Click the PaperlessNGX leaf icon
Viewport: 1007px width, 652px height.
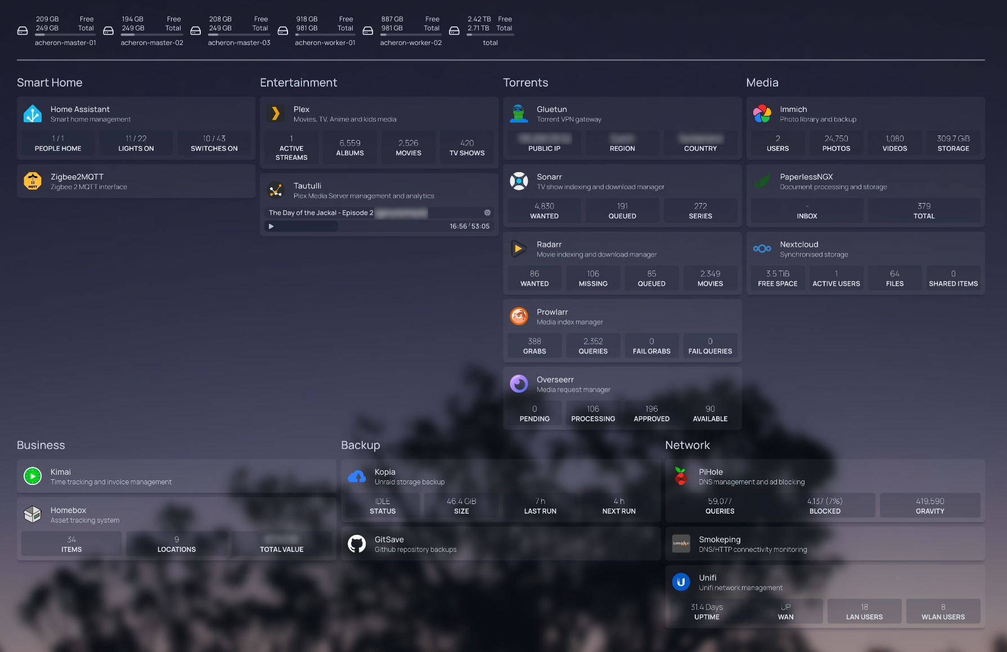(x=762, y=181)
